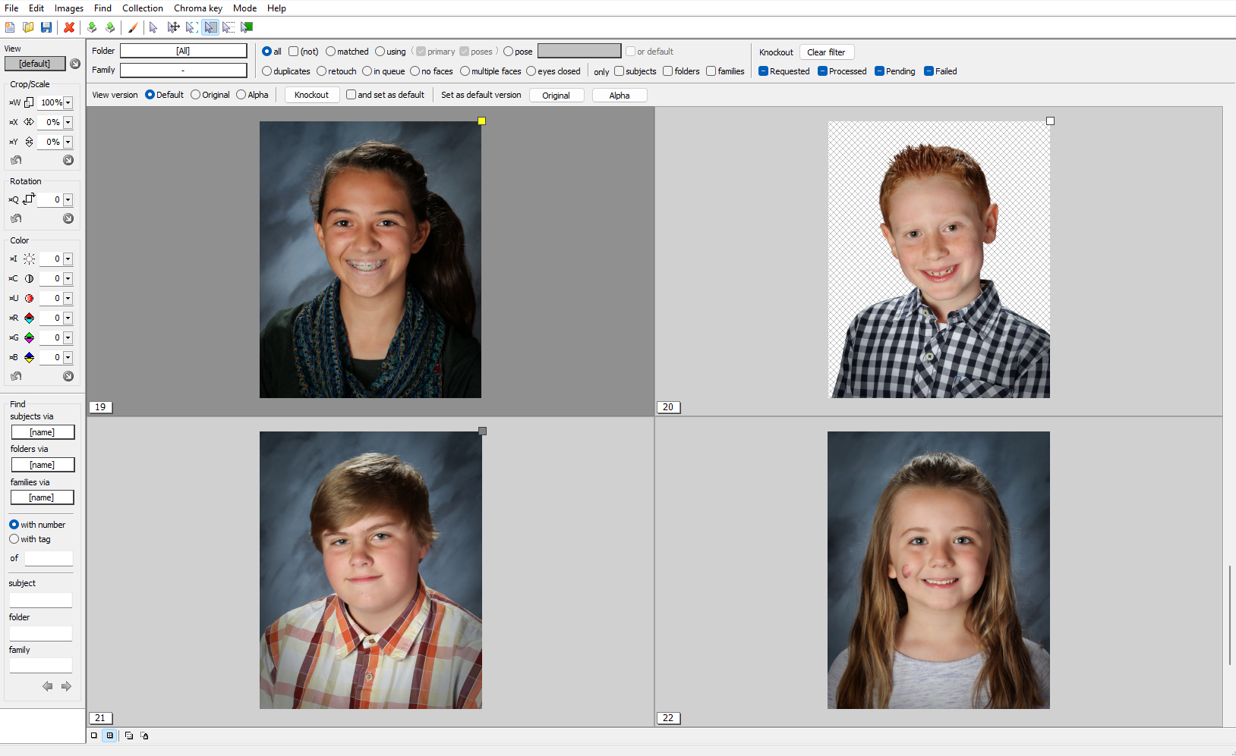Select the brush tool icon
Image resolution: width=1236 pixels, height=756 pixels.
132,27
